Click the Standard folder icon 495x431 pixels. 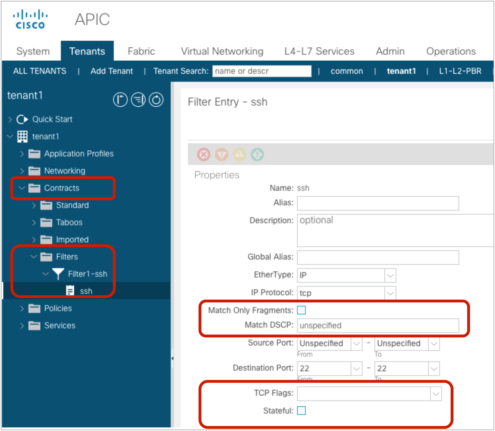pyautogui.click(x=46, y=205)
